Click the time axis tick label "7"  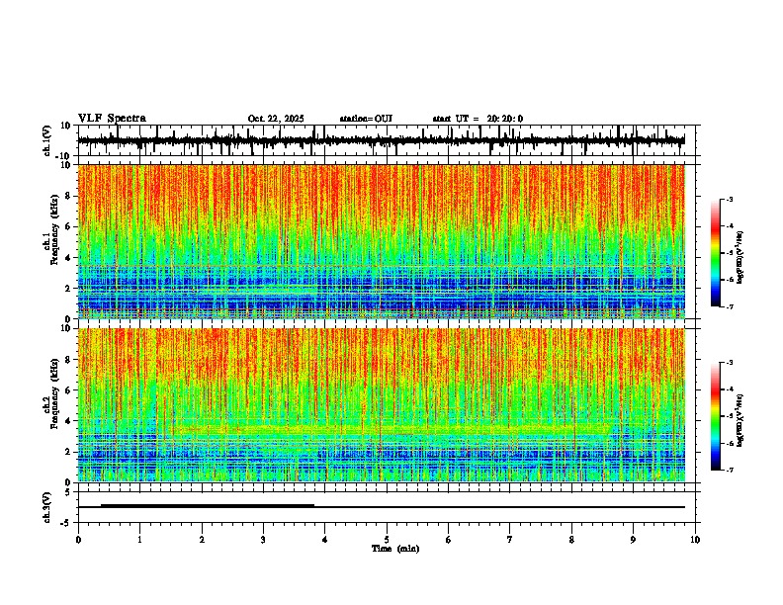click(510, 540)
